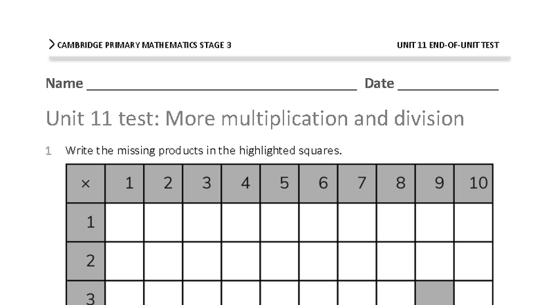542x305 pixels.
Task: Click the empty cell at row 1, column 7
Action: coord(357,222)
